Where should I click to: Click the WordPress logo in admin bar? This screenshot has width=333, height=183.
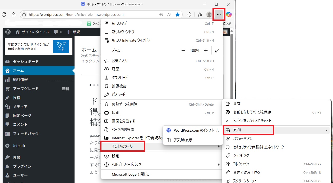(x=8, y=32)
